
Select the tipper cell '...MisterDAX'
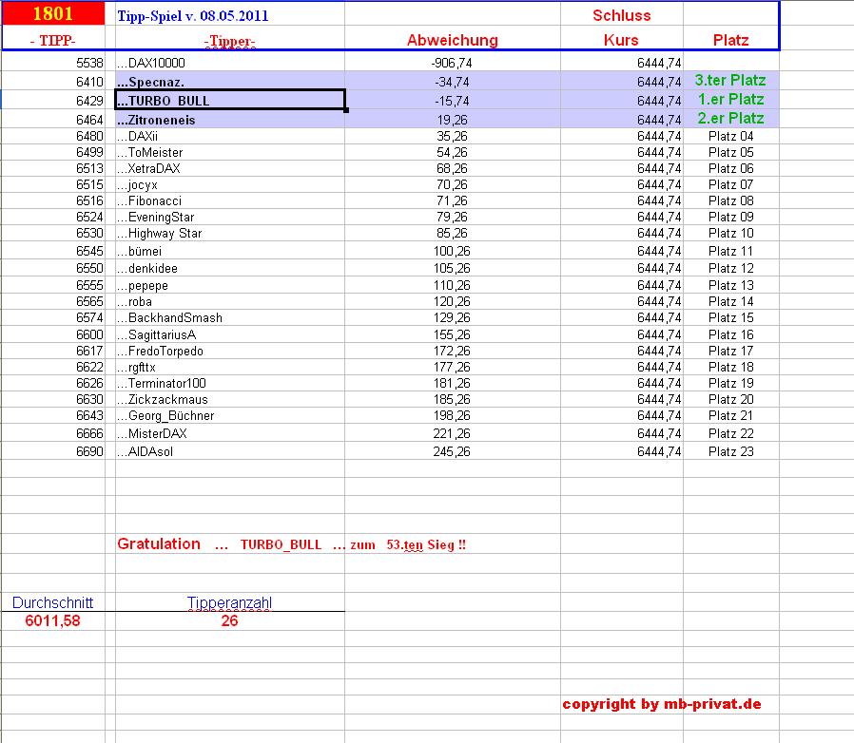230,433
